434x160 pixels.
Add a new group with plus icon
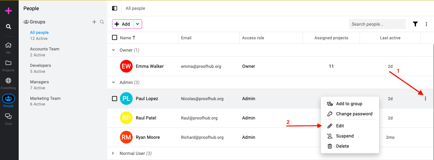tap(94, 22)
